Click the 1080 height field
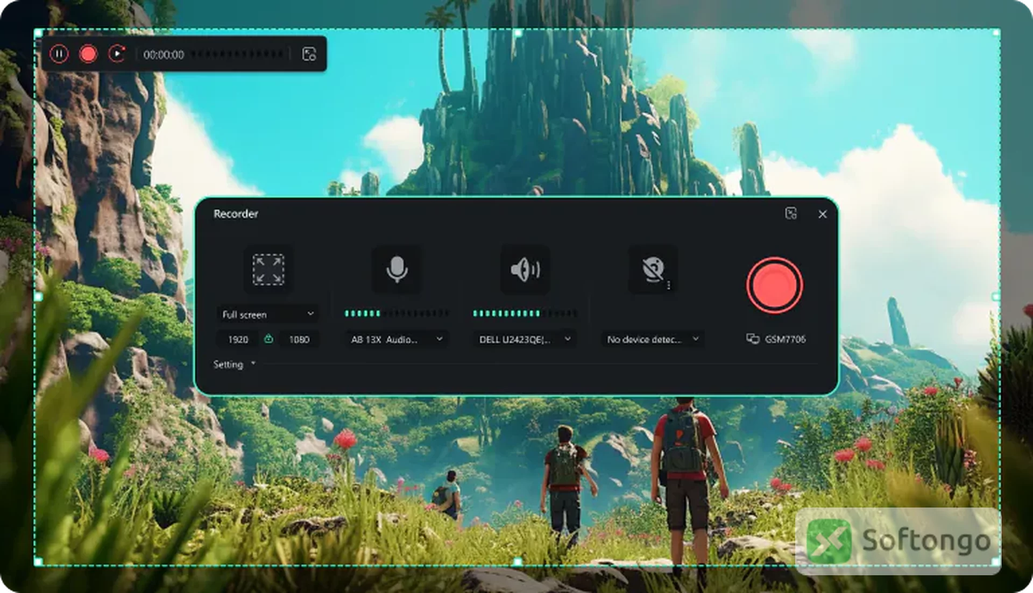 [299, 339]
